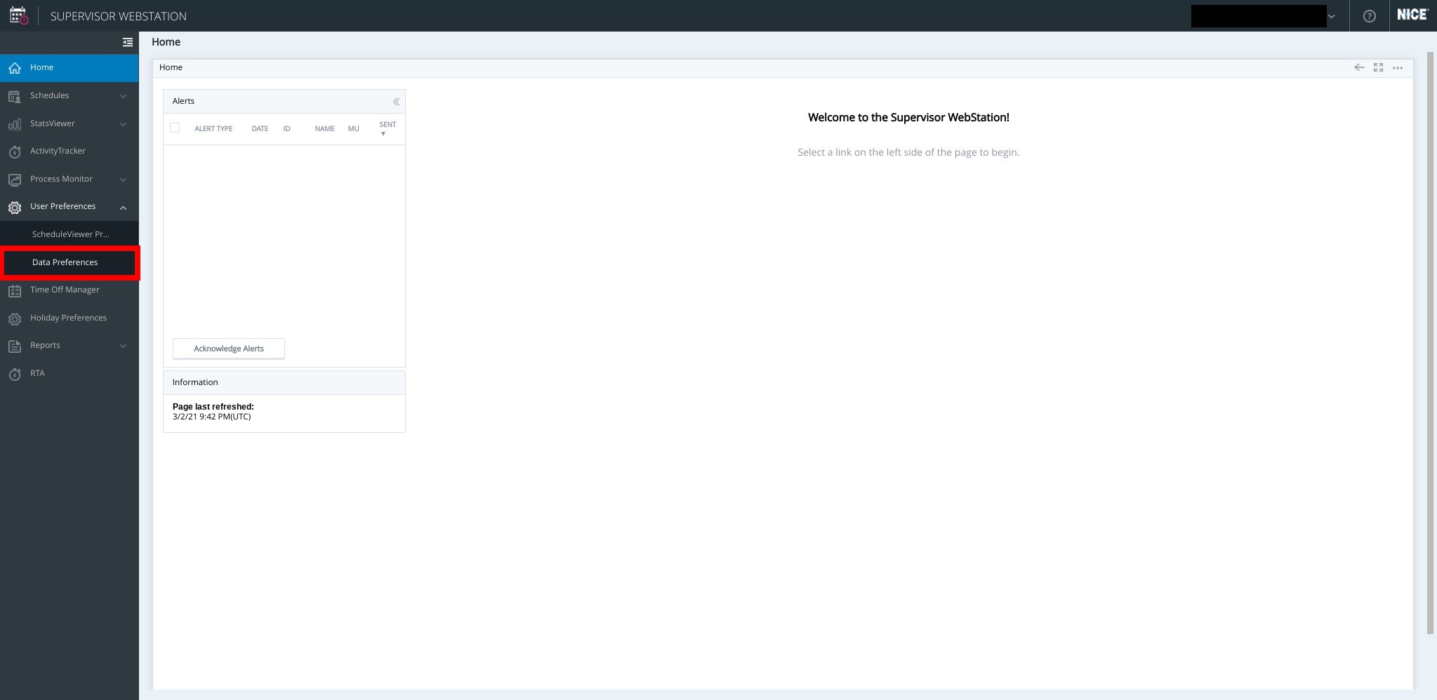Click the Holiday Preferences gear icon

pyautogui.click(x=15, y=318)
